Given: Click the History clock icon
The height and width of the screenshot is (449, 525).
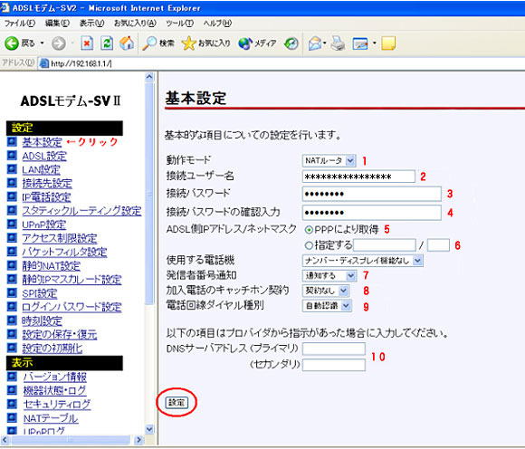Looking at the screenshot, I should (x=291, y=43).
